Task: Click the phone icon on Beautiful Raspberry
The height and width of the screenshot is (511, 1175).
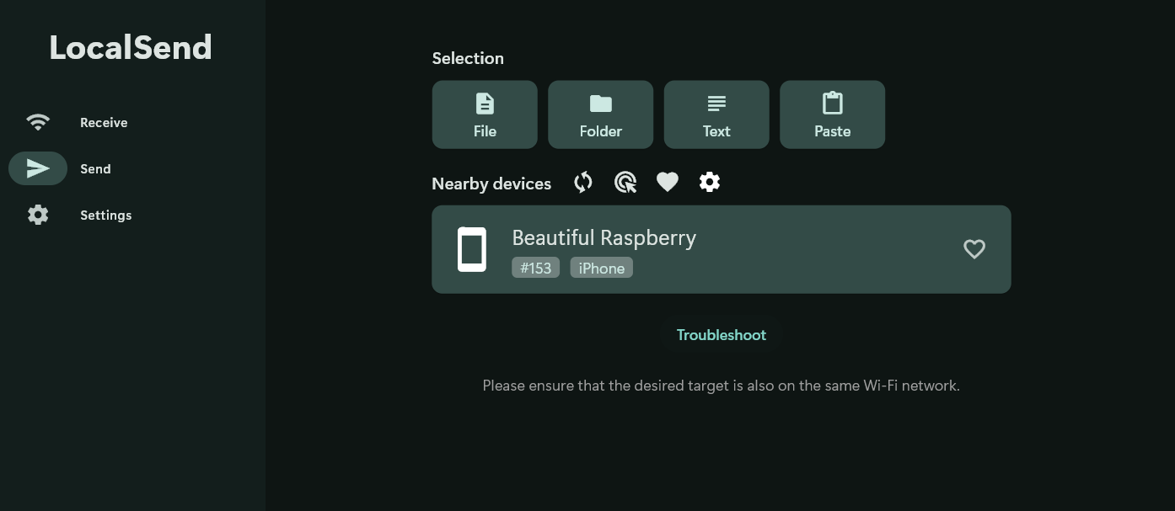Action: [x=472, y=249]
